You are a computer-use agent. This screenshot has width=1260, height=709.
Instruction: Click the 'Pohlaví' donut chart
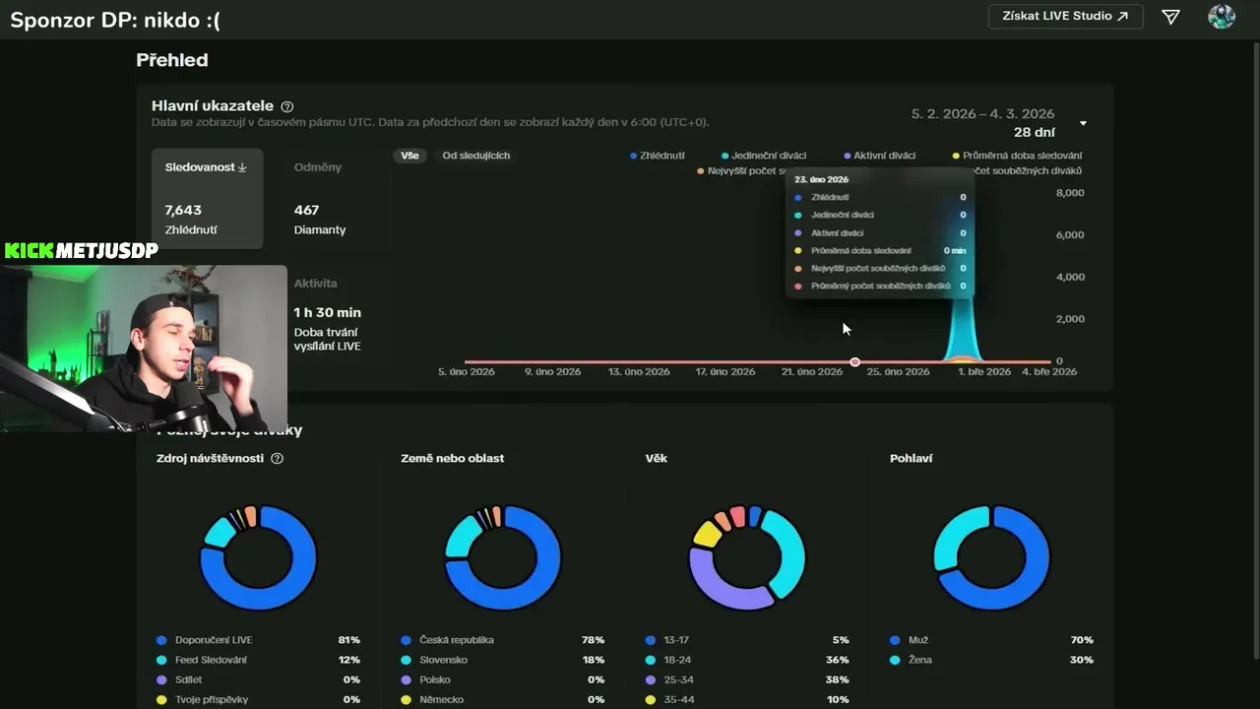[x=991, y=558]
